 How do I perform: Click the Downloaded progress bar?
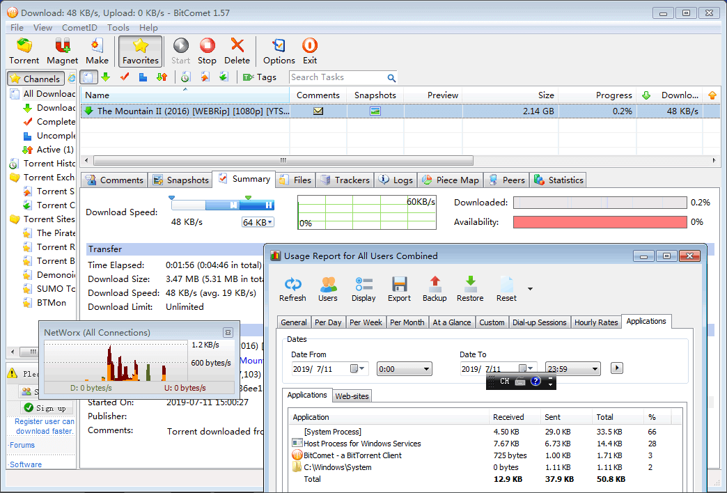(600, 203)
